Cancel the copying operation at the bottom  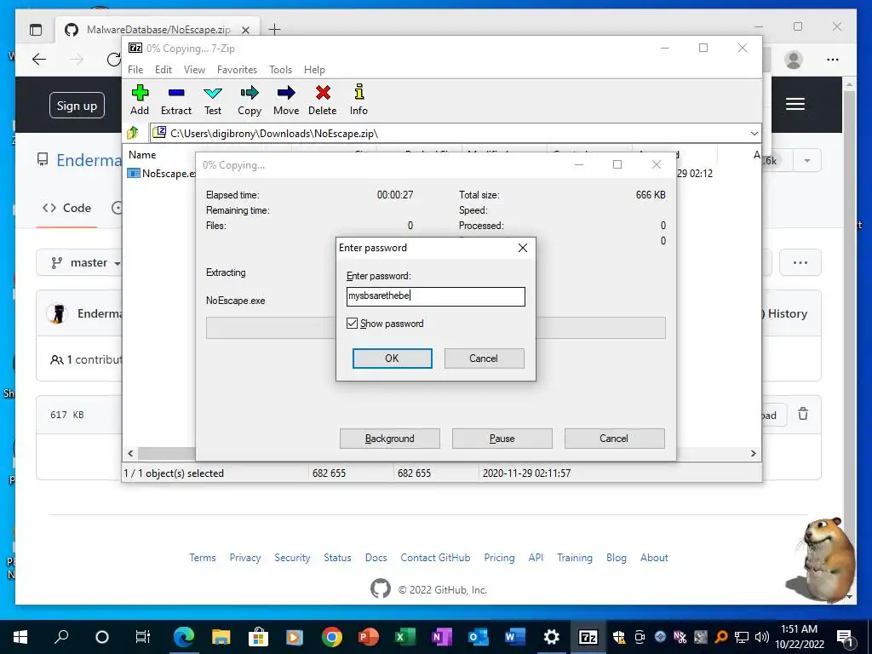[614, 439]
